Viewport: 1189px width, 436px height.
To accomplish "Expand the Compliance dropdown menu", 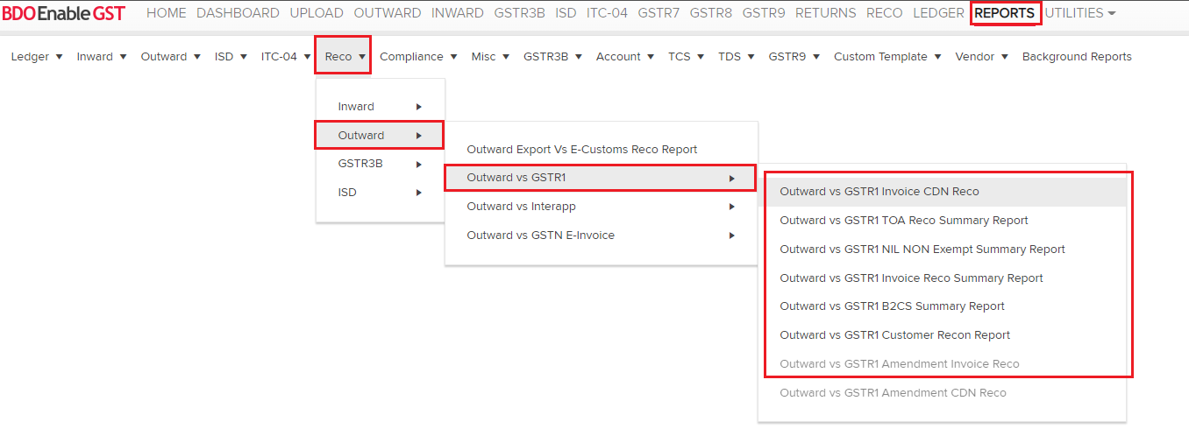I will tap(418, 57).
